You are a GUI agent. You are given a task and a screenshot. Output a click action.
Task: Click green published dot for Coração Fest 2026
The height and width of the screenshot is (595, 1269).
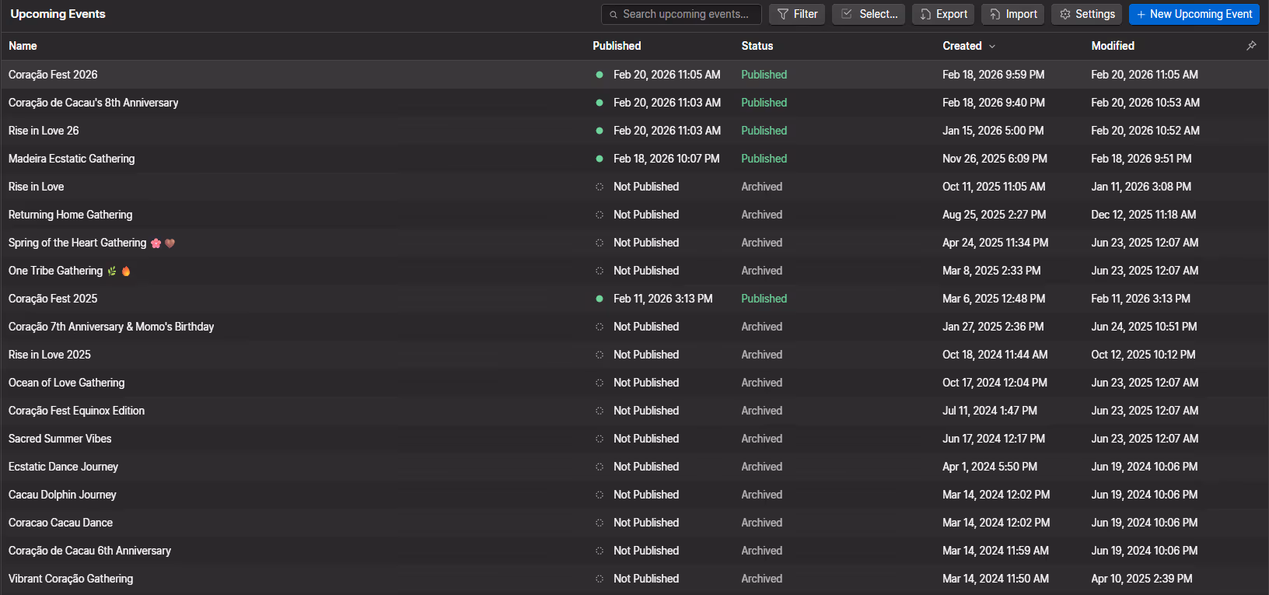600,75
